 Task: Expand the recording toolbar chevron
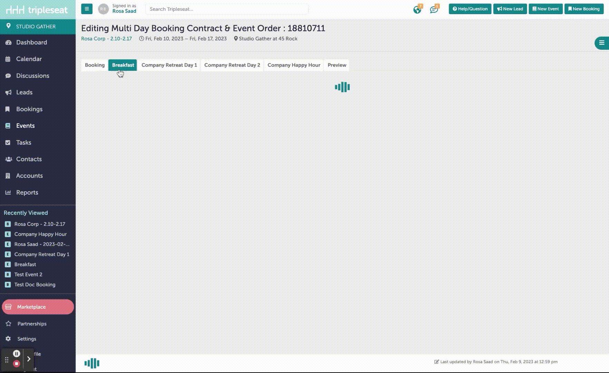click(x=29, y=359)
